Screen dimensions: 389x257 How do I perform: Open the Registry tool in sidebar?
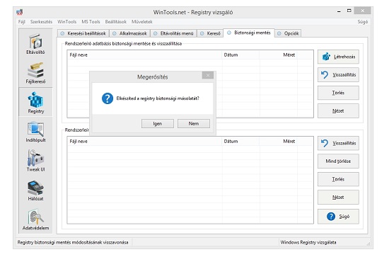point(36,102)
